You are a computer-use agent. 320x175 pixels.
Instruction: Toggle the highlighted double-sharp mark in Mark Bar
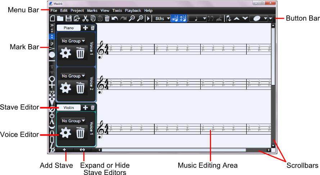52,37
